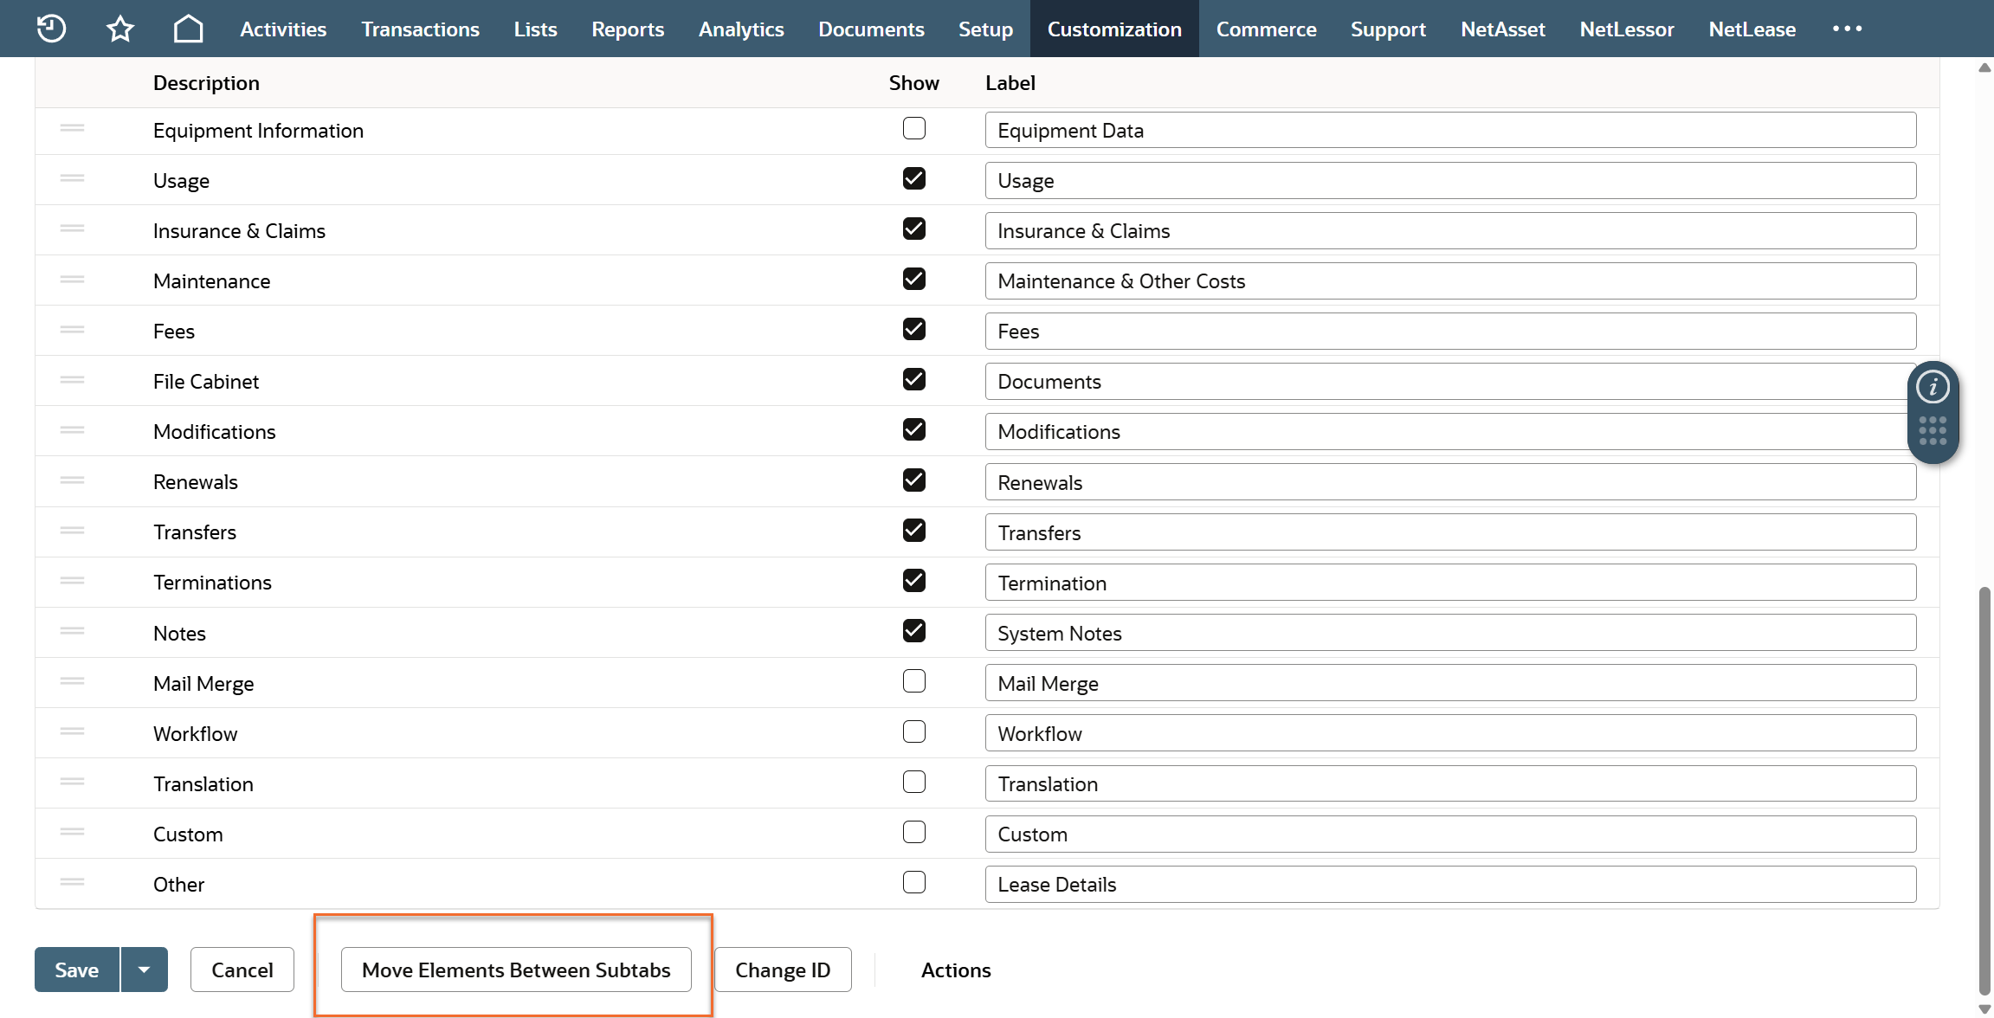Open the more menus ellipsis icon
The image size is (1994, 1018).
(1847, 29)
